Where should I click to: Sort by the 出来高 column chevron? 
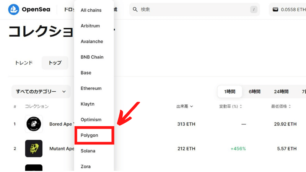click(x=192, y=106)
